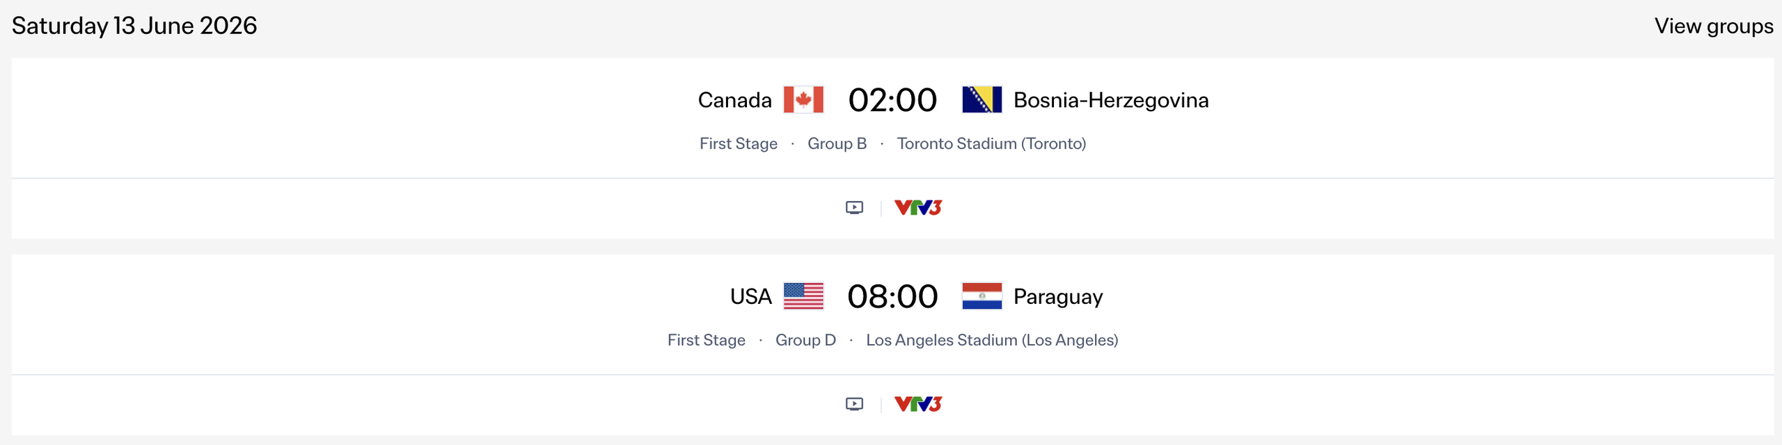1782x445 pixels.
Task: Click First Stage on the Canada match
Action: (738, 143)
